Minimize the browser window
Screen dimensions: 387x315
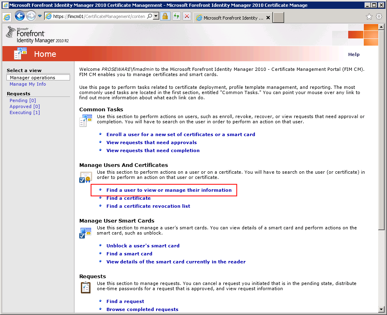(x=368, y=5)
